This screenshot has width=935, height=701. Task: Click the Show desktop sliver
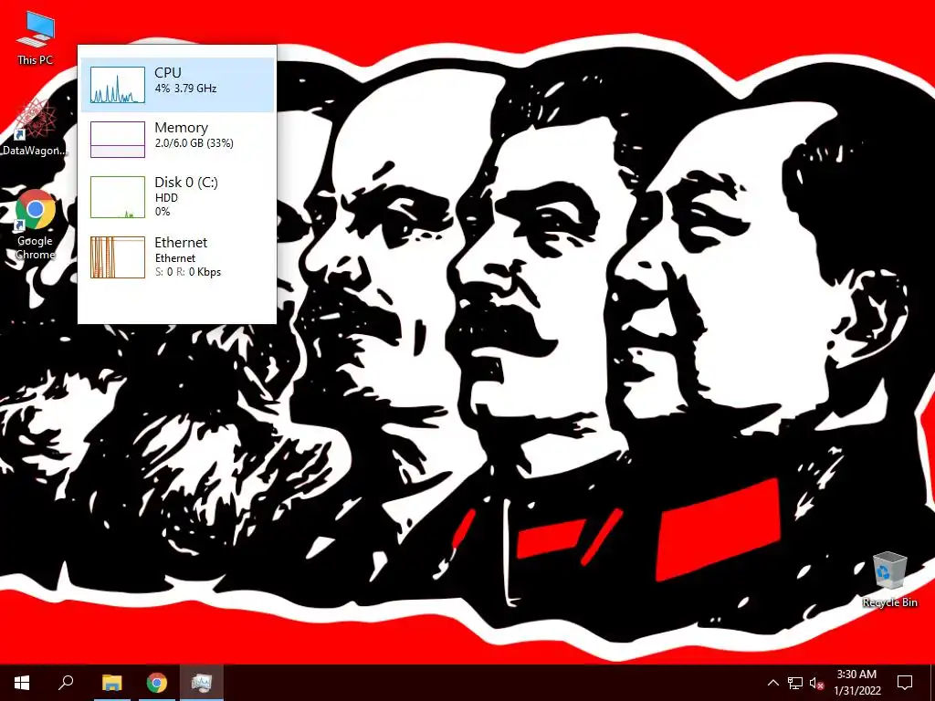[932, 683]
